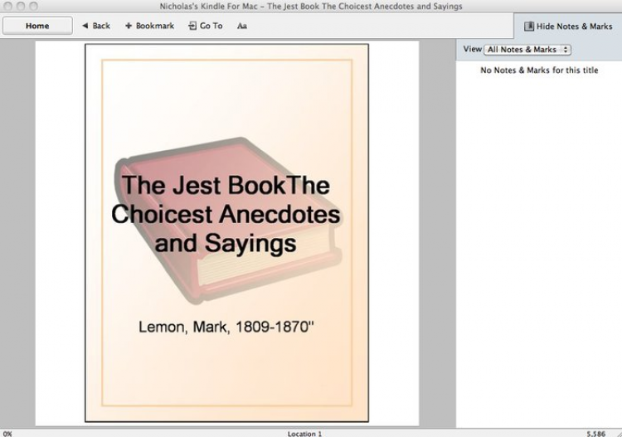Hide Notes & Marks panel
The height and width of the screenshot is (437, 622).
[x=568, y=27]
